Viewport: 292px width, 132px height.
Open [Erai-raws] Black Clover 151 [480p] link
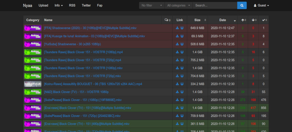87,124
